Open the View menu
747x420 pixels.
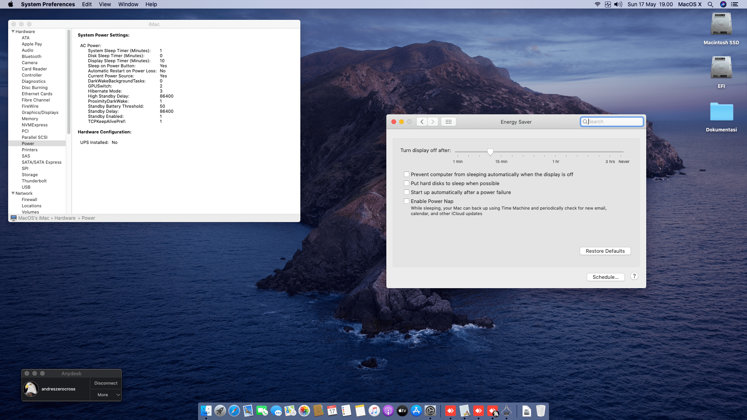point(105,4)
